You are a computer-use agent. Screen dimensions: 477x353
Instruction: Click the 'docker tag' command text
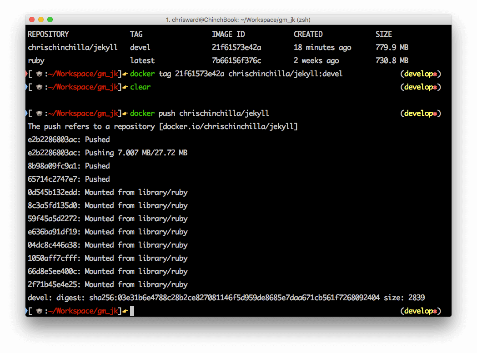150,74
